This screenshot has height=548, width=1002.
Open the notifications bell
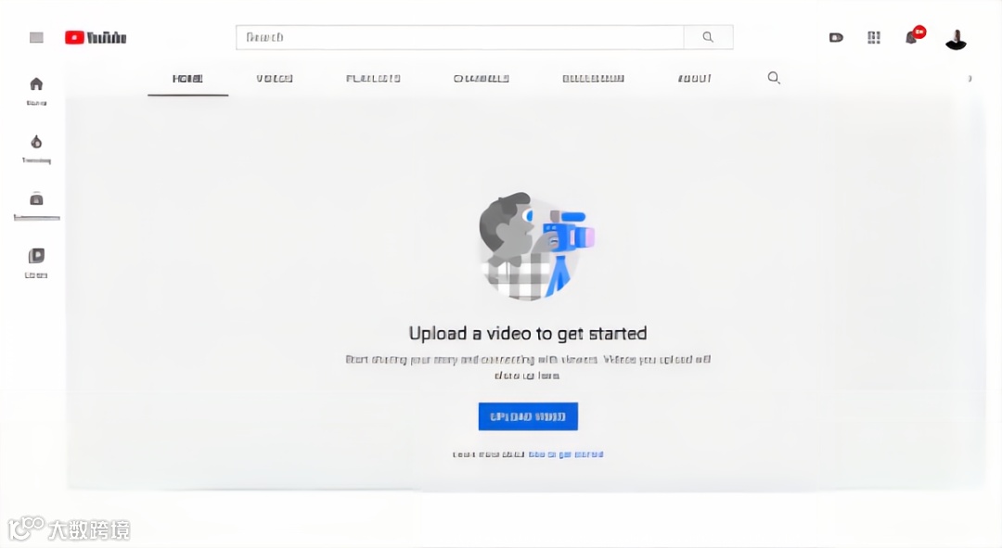(x=913, y=36)
